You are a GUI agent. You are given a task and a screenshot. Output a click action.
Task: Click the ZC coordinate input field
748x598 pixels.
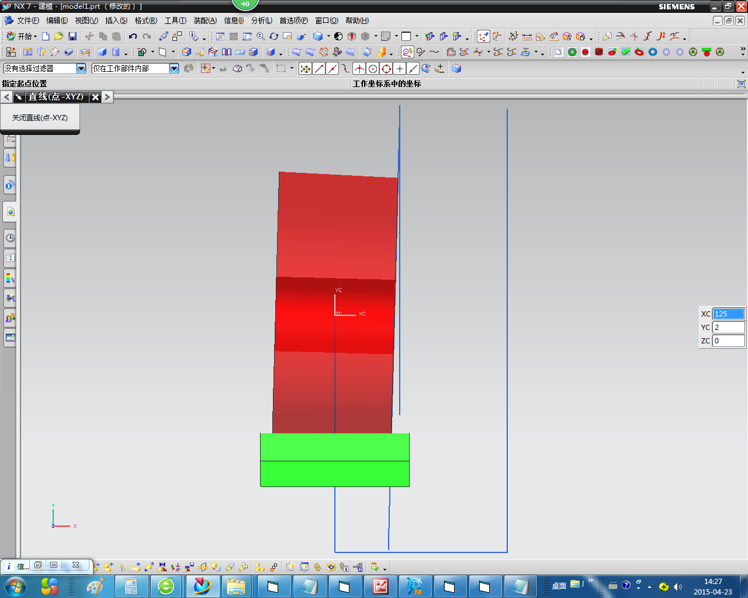729,340
